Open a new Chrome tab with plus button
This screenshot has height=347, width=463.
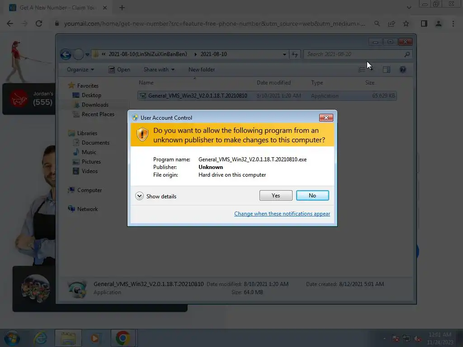point(122,8)
